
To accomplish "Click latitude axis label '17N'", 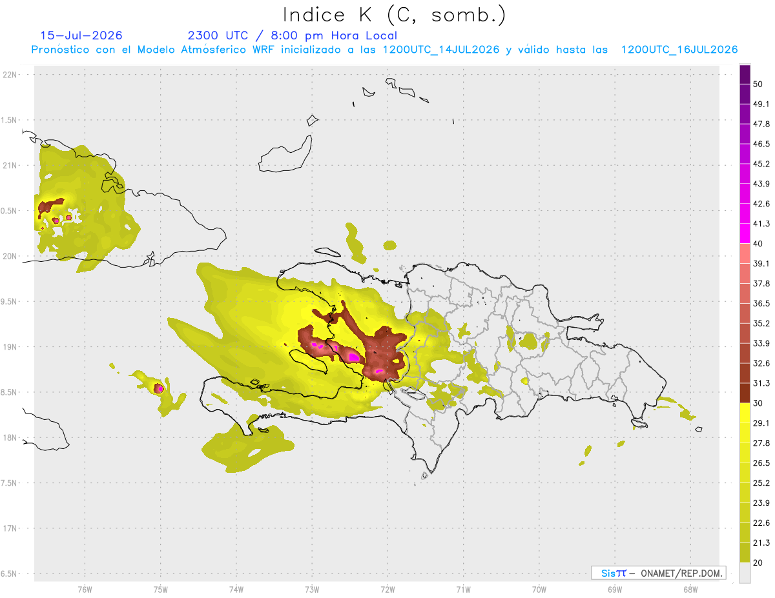I will tap(10, 528).
